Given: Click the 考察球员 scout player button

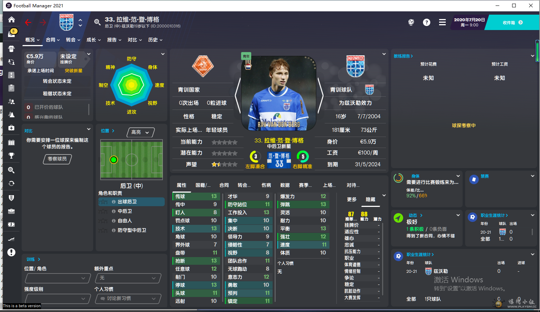Looking at the screenshot, I should [57, 159].
